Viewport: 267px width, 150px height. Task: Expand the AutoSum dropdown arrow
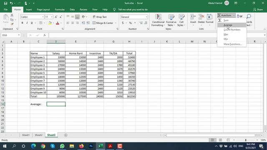click(x=234, y=15)
